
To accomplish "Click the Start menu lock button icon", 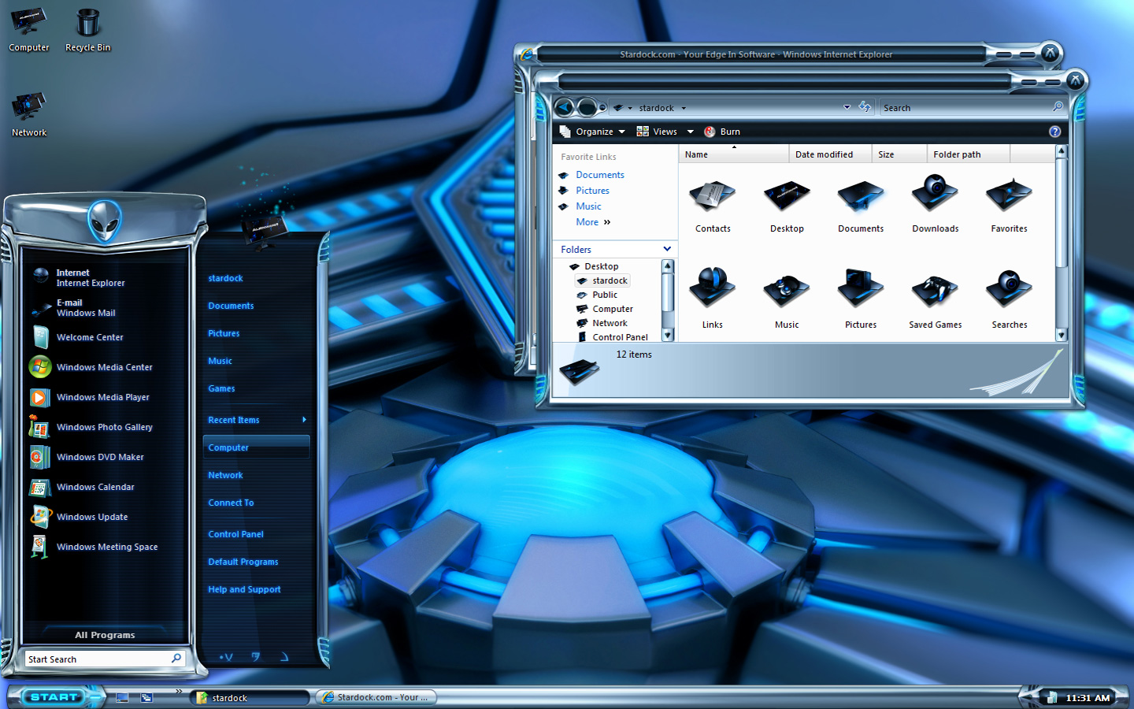I will click(255, 656).
